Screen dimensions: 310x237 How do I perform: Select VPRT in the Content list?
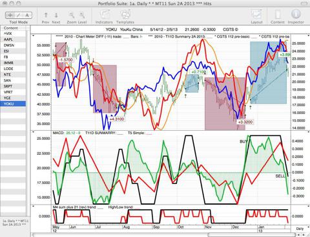[14, 92]
